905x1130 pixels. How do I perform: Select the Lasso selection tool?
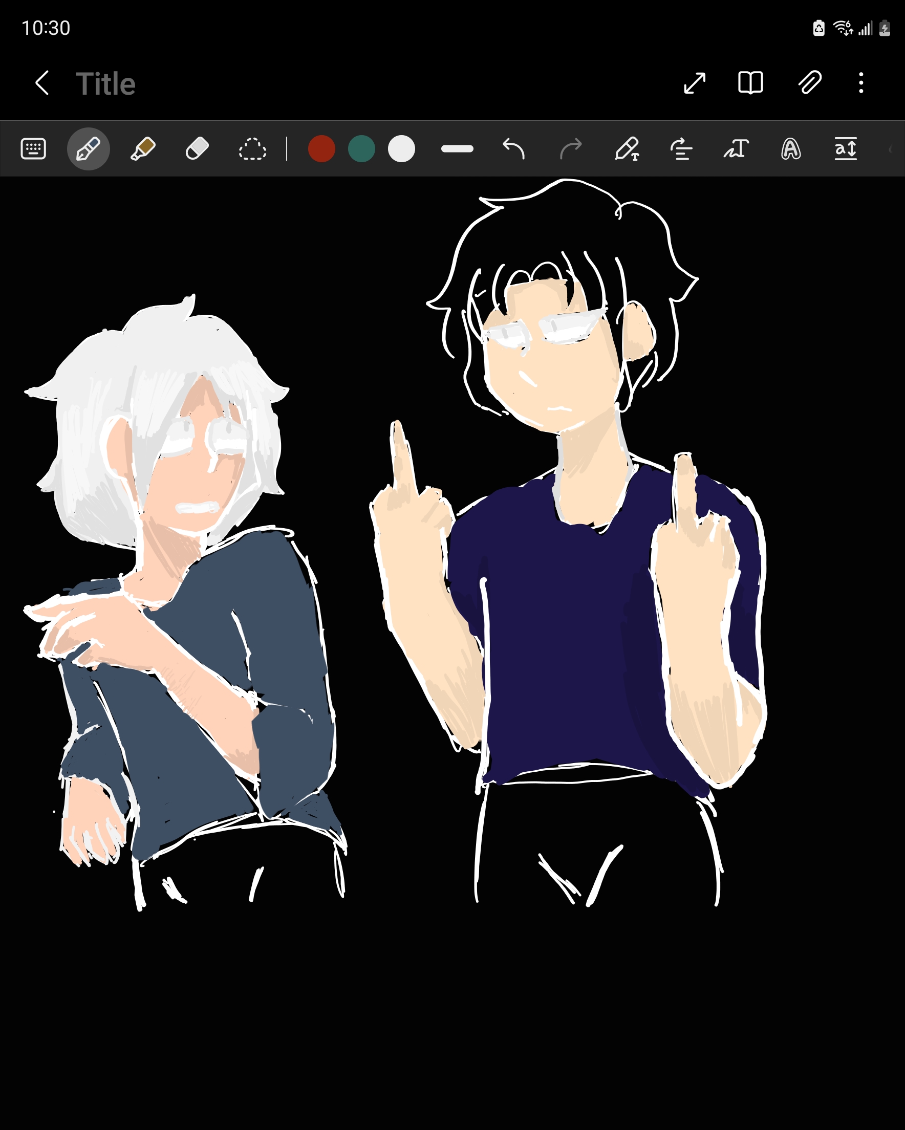252,149
